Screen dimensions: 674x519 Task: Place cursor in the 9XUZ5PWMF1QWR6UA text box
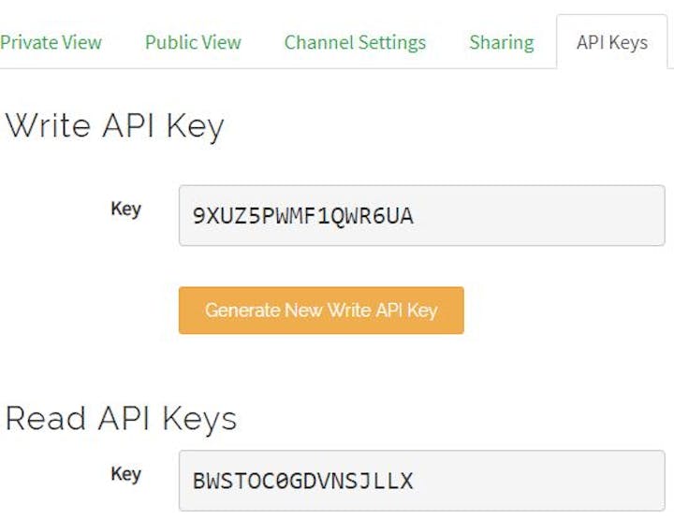pyautogui.click(x=421, y=216)
